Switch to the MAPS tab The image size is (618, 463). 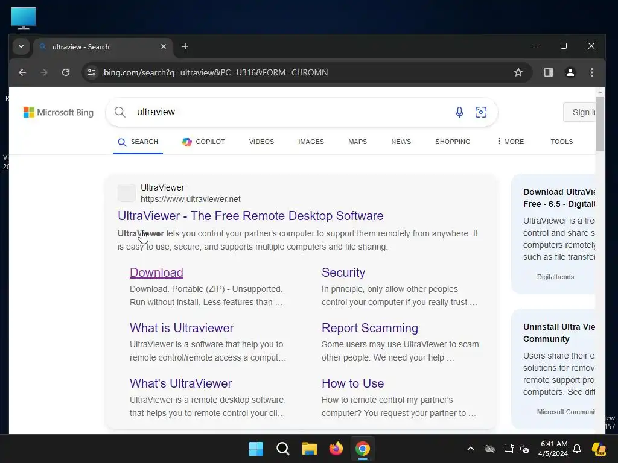point(357,142)
